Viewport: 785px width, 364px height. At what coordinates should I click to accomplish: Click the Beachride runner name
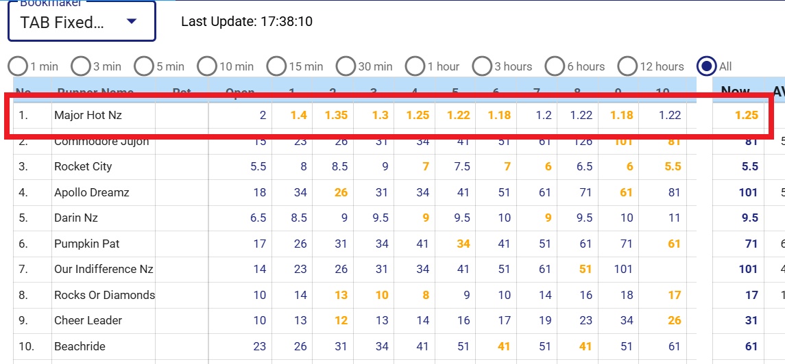pyautogui.click(x=80, y=346)
